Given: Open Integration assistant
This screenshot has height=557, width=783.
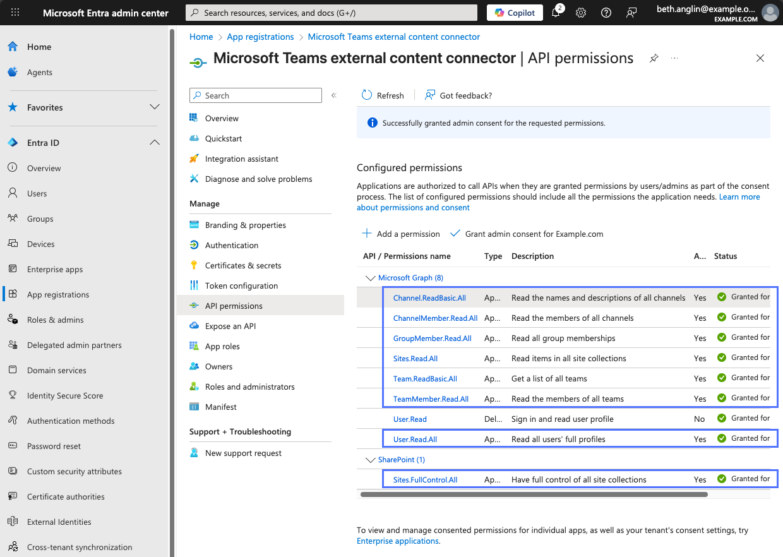Looking at the screenshot, I should point(242,159).
